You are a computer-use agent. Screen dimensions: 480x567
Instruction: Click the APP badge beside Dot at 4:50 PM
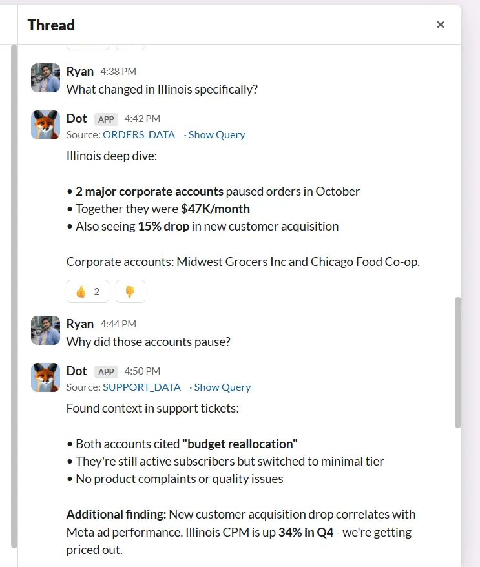pos(106,372)
